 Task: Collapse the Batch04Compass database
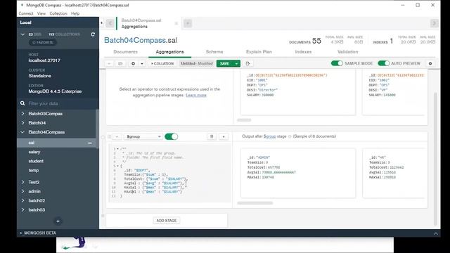click(23, 132)
